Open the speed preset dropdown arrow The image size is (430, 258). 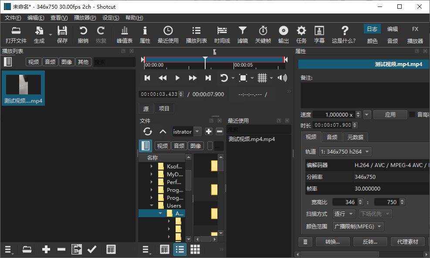[367, 114]
